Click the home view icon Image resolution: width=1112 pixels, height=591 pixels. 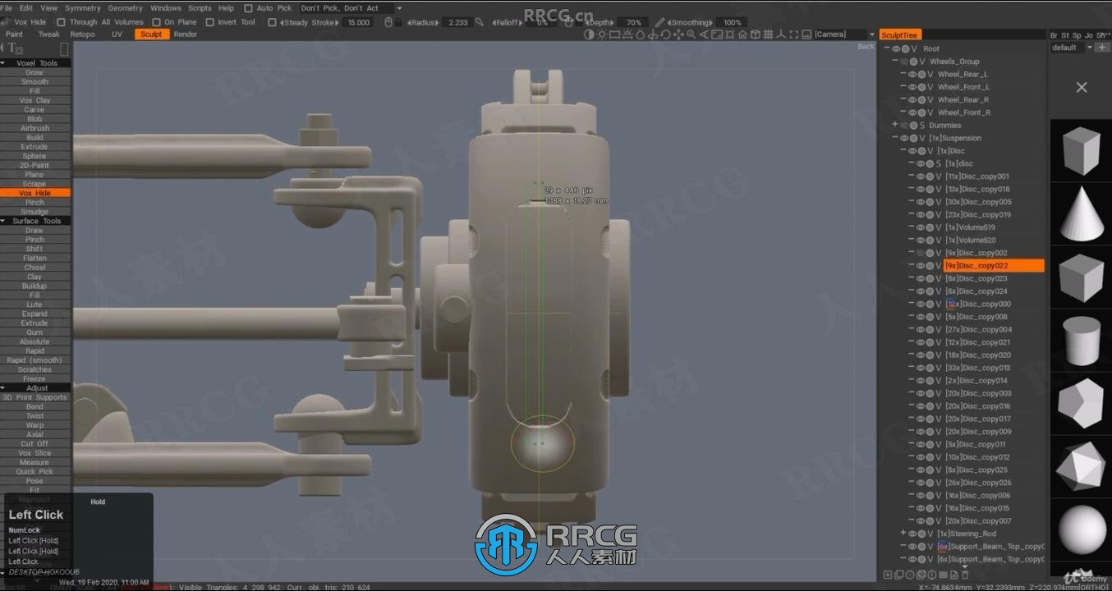coord(742,34)
